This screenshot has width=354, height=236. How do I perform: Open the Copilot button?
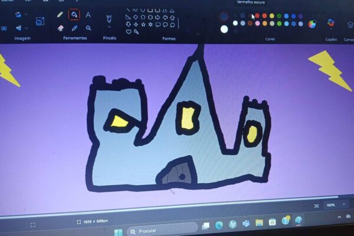point(330,23)
